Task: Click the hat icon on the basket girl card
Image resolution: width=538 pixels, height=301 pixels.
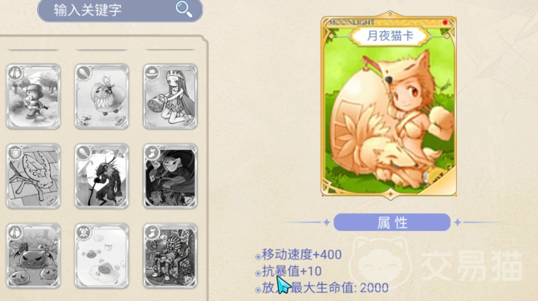Action: [152, 73]
